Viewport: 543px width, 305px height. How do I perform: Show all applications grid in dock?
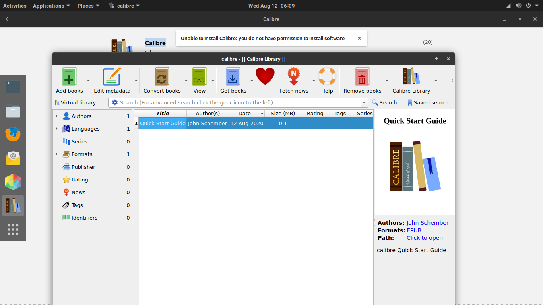(13, 229)
